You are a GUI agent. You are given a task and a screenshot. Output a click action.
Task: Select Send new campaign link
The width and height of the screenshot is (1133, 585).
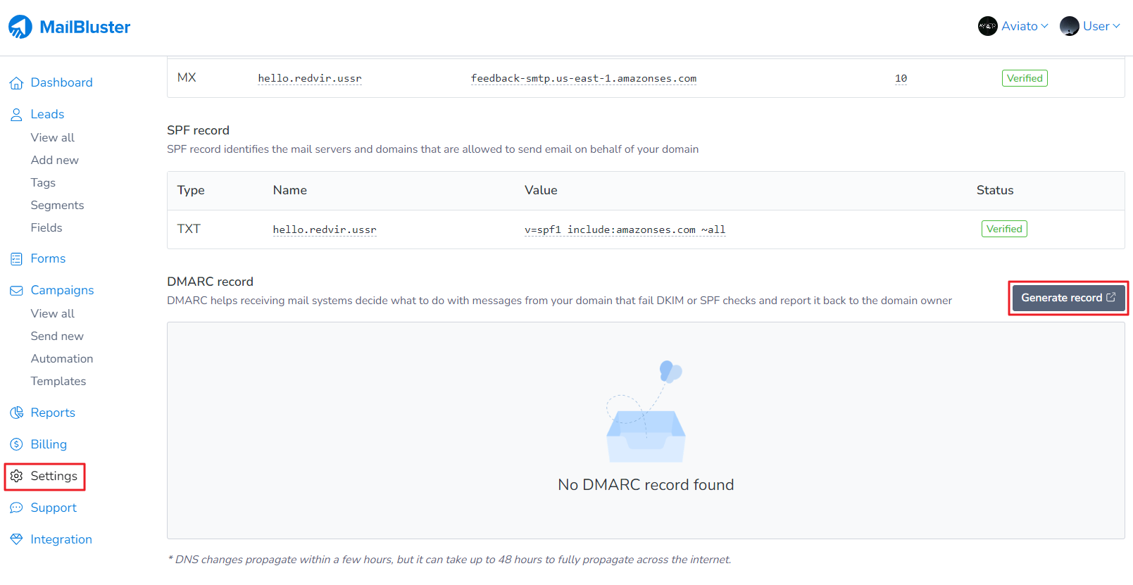point(57,336)
